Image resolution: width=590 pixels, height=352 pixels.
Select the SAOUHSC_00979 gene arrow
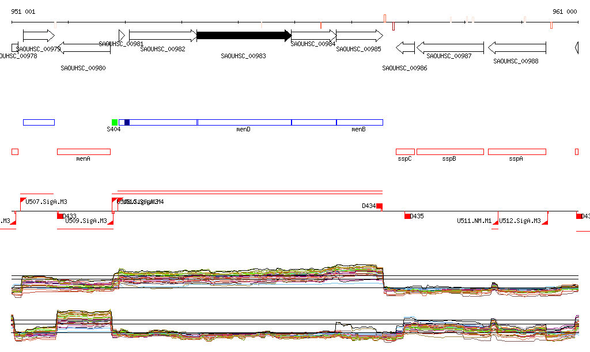click(39, 36)
